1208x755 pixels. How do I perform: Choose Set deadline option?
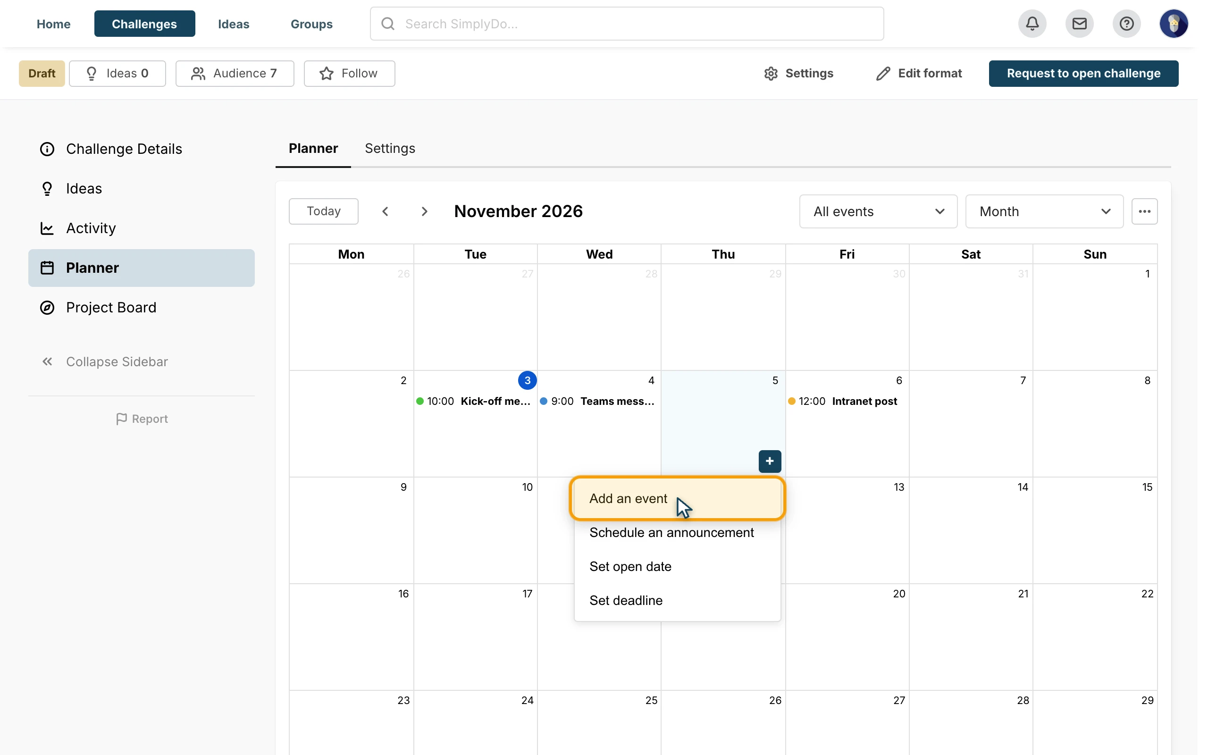click(678, 600)
